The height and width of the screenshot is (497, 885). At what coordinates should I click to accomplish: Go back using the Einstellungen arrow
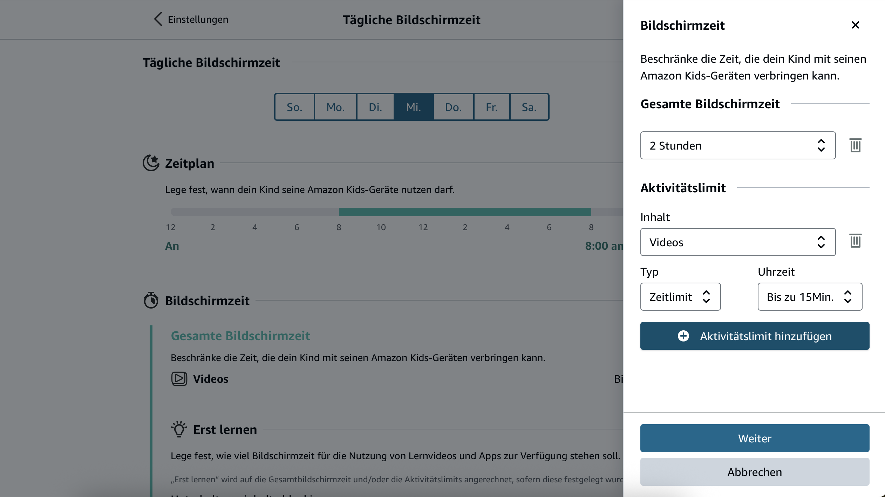click(158, 19)
